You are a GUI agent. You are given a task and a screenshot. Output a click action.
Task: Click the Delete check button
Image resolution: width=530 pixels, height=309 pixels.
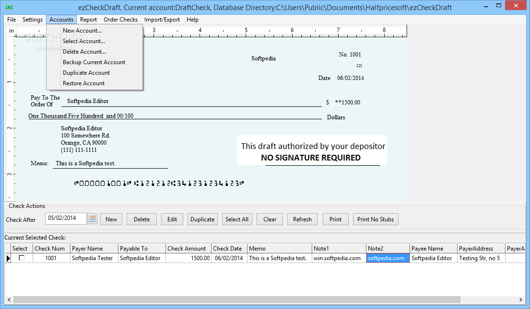point(141,219)
